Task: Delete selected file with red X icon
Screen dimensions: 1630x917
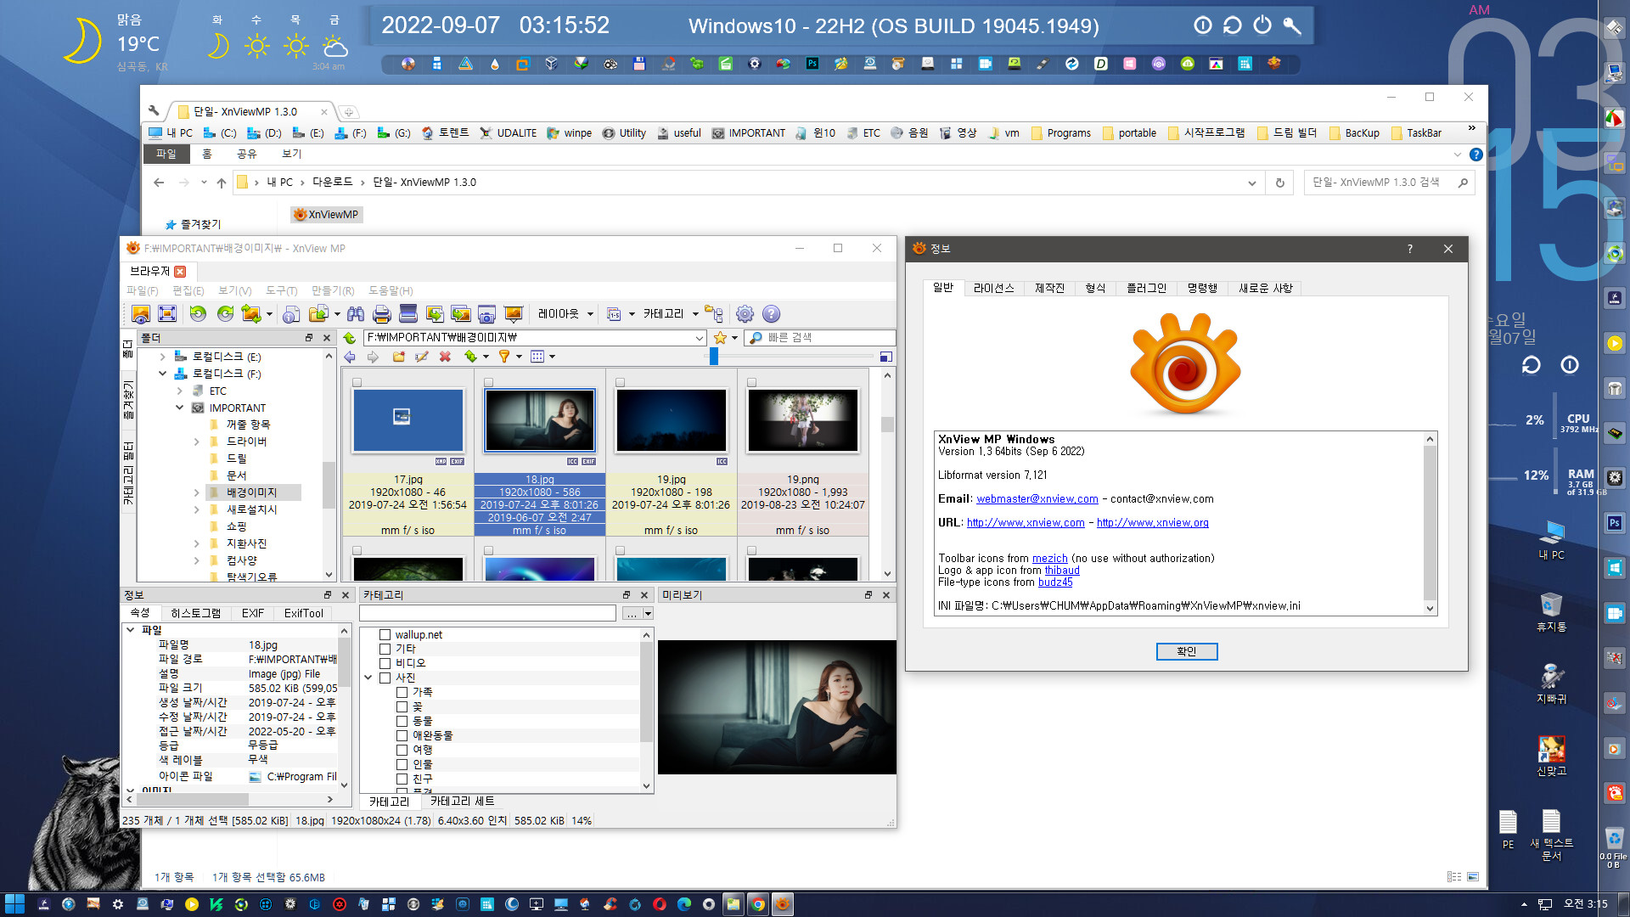Action: tap(445, 357)
